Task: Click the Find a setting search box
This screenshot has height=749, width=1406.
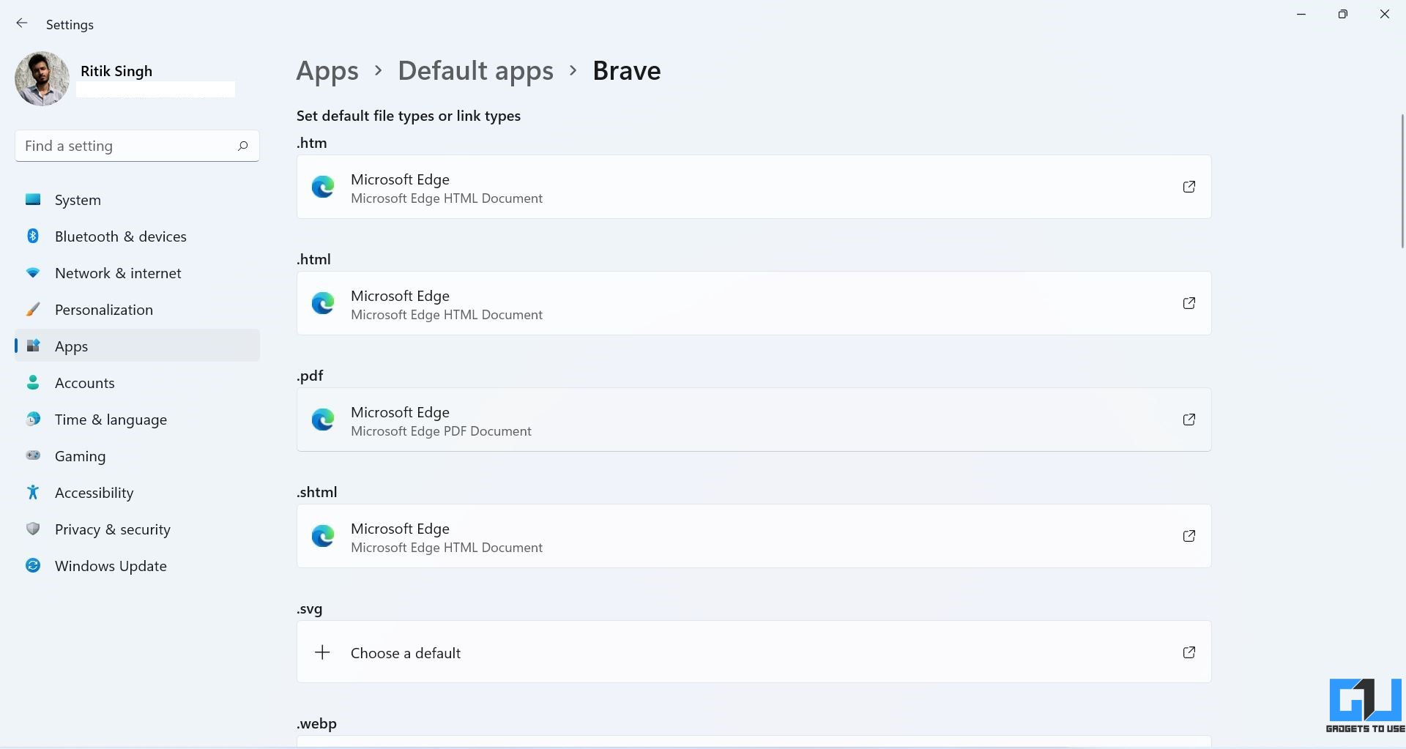Action: [137, 146]
